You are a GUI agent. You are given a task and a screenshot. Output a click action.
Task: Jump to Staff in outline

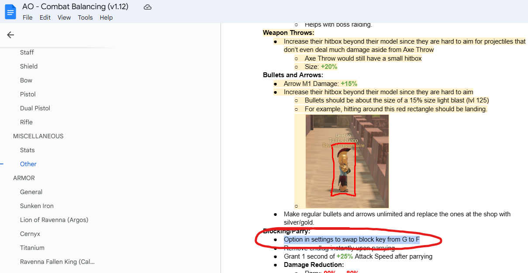tap(27, 52)
